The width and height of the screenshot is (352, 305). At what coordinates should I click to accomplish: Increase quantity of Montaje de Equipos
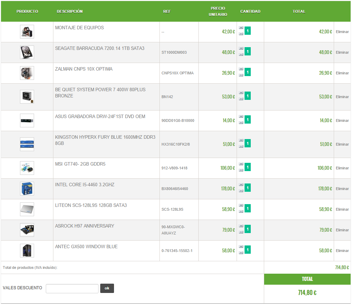241,28
